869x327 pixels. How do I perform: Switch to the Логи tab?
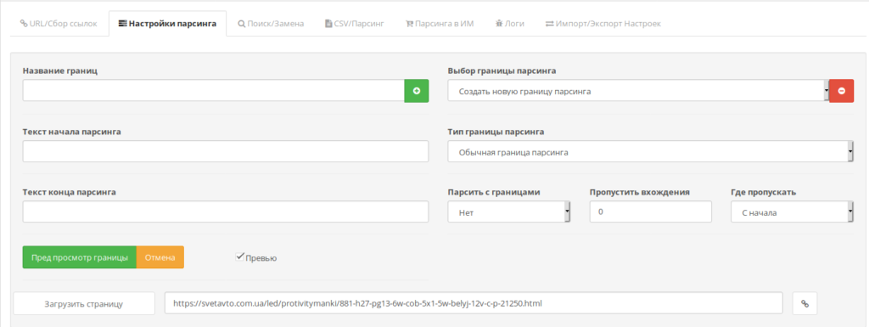tap(509, 24)
